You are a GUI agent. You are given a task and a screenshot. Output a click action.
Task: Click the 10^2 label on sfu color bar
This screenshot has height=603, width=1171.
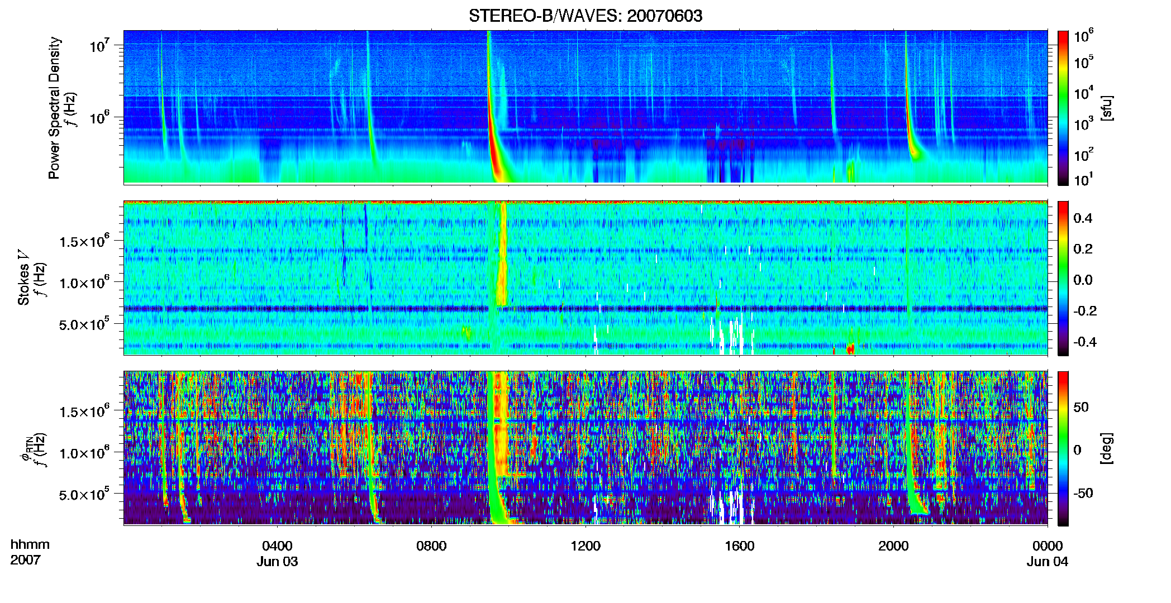[1084, 155]
